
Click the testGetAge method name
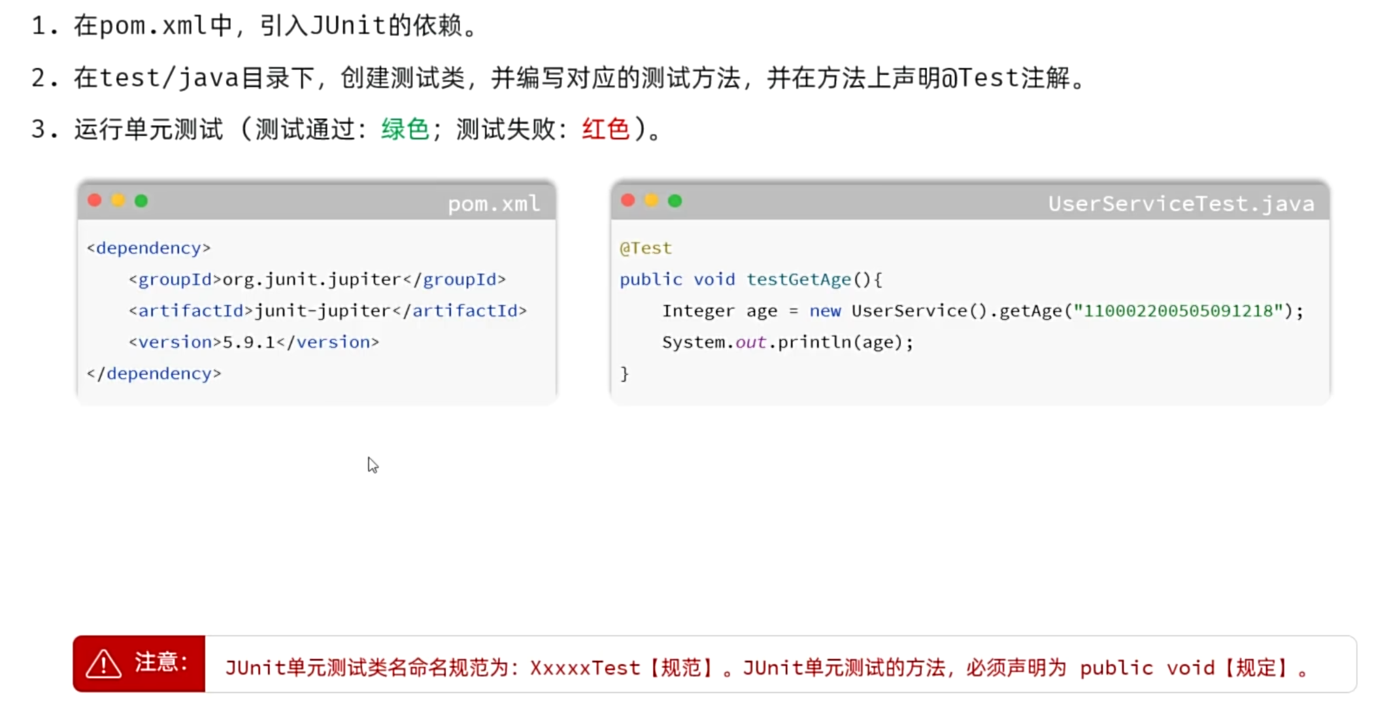[799, 280]
